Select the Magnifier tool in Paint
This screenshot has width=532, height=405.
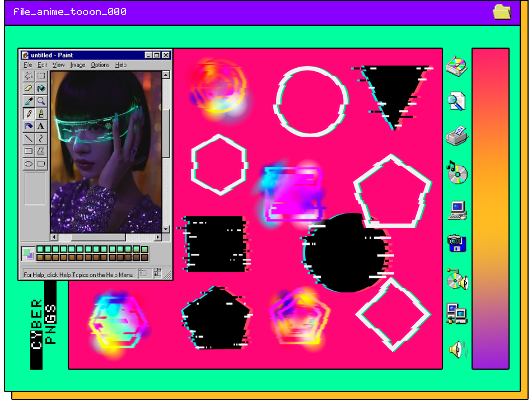click(41, 101)
